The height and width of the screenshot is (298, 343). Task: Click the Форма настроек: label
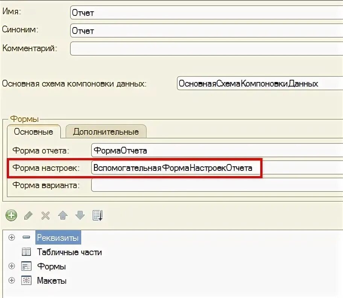[46, 168]
